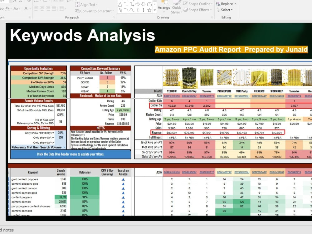Expand the Align Text dropdown

97,5
